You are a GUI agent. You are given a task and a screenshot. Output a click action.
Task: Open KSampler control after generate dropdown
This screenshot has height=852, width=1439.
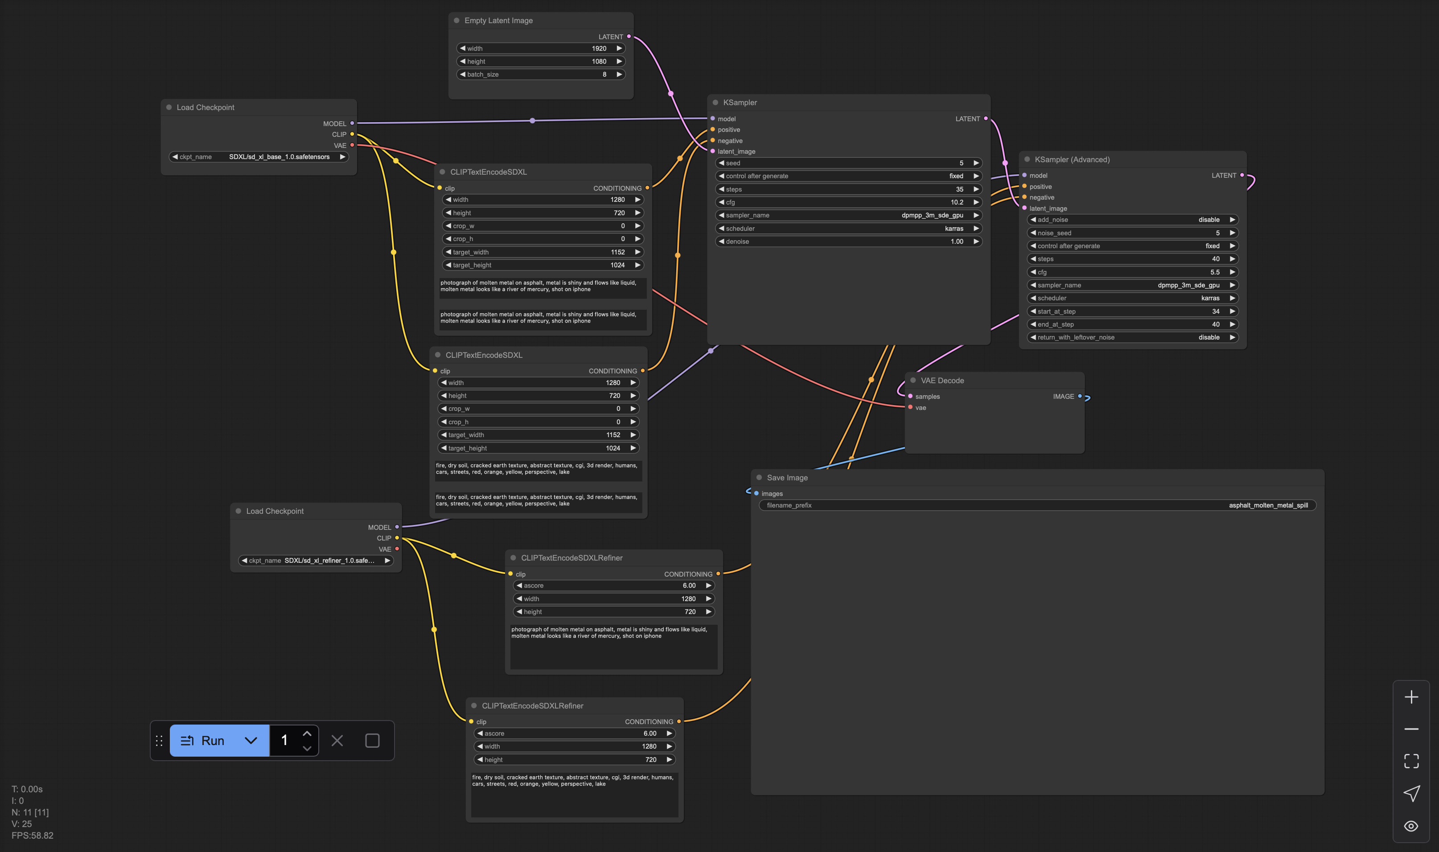[849, 176]
